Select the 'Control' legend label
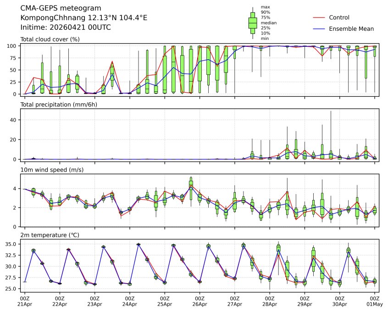Screen dimensions: 388x312 340,17
